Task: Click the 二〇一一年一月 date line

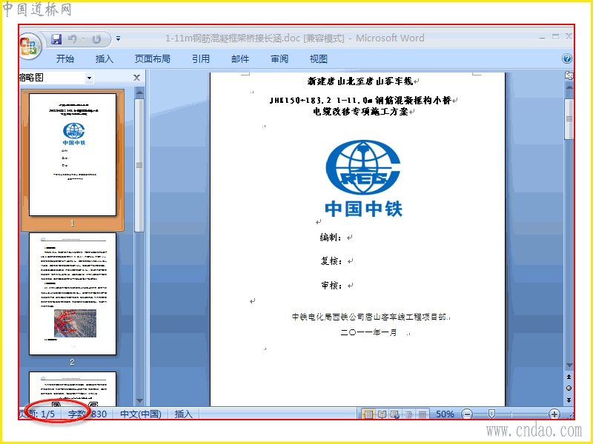Action: pos(368,332)
